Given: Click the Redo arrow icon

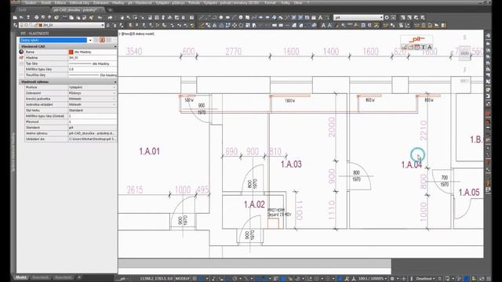Looking at the screenshot, I should pyautogui.click(x=110, y=17).
